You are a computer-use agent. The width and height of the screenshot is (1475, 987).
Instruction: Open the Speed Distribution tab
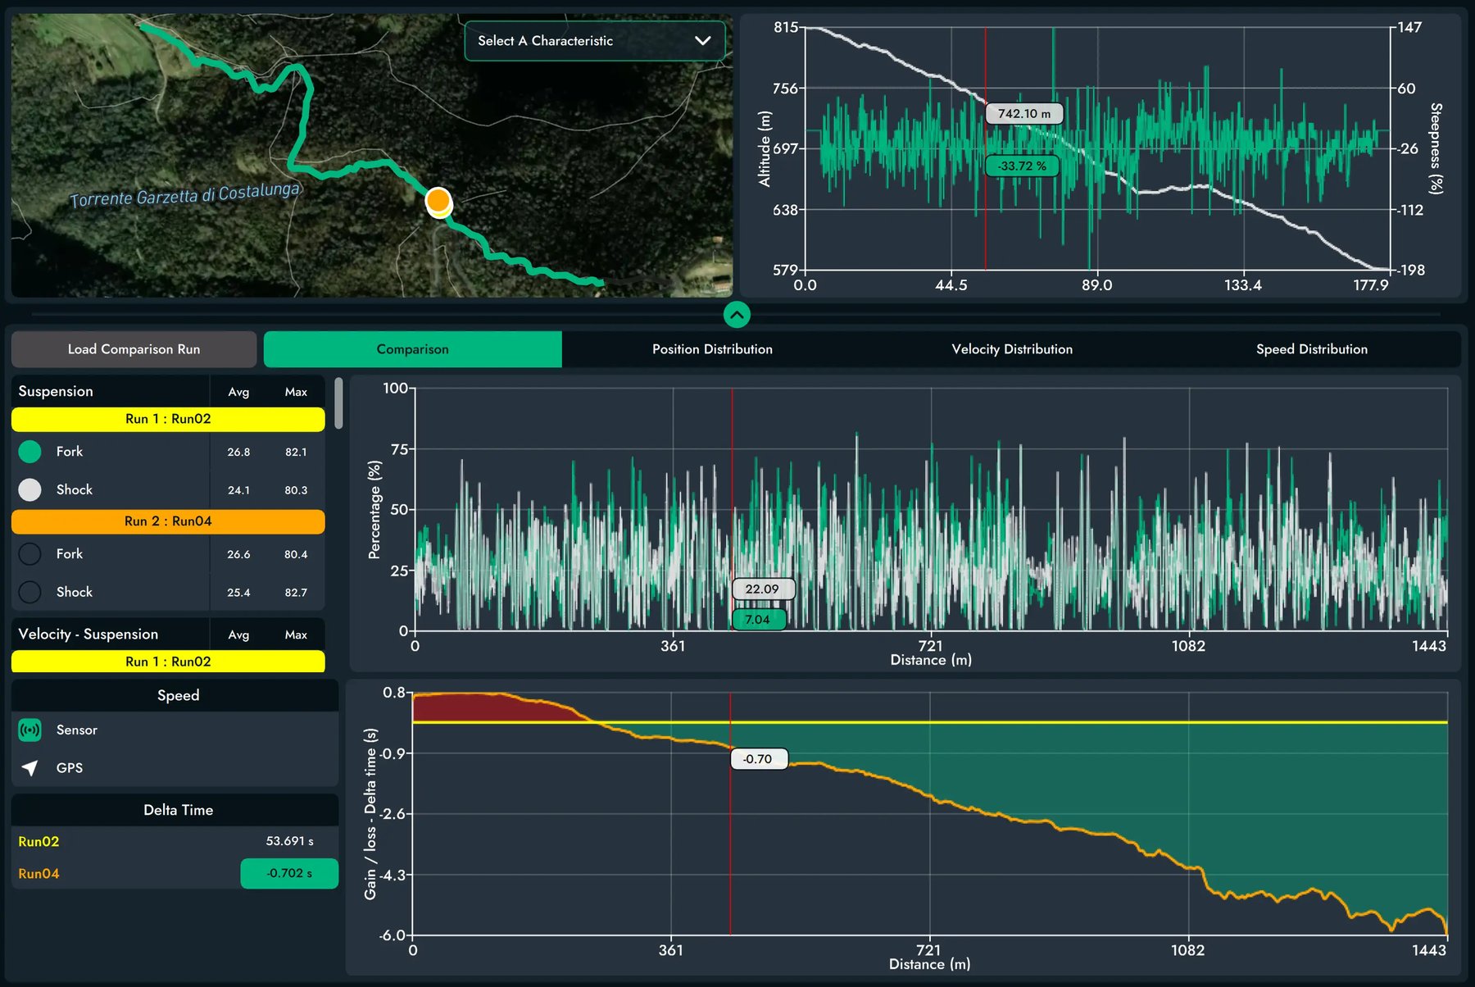click(x=1311, y=349)
